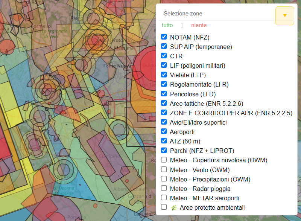Enable Meteo Vento (OWM) layer
Viewport: 301px width, 221px height.
tap(164, 169)
